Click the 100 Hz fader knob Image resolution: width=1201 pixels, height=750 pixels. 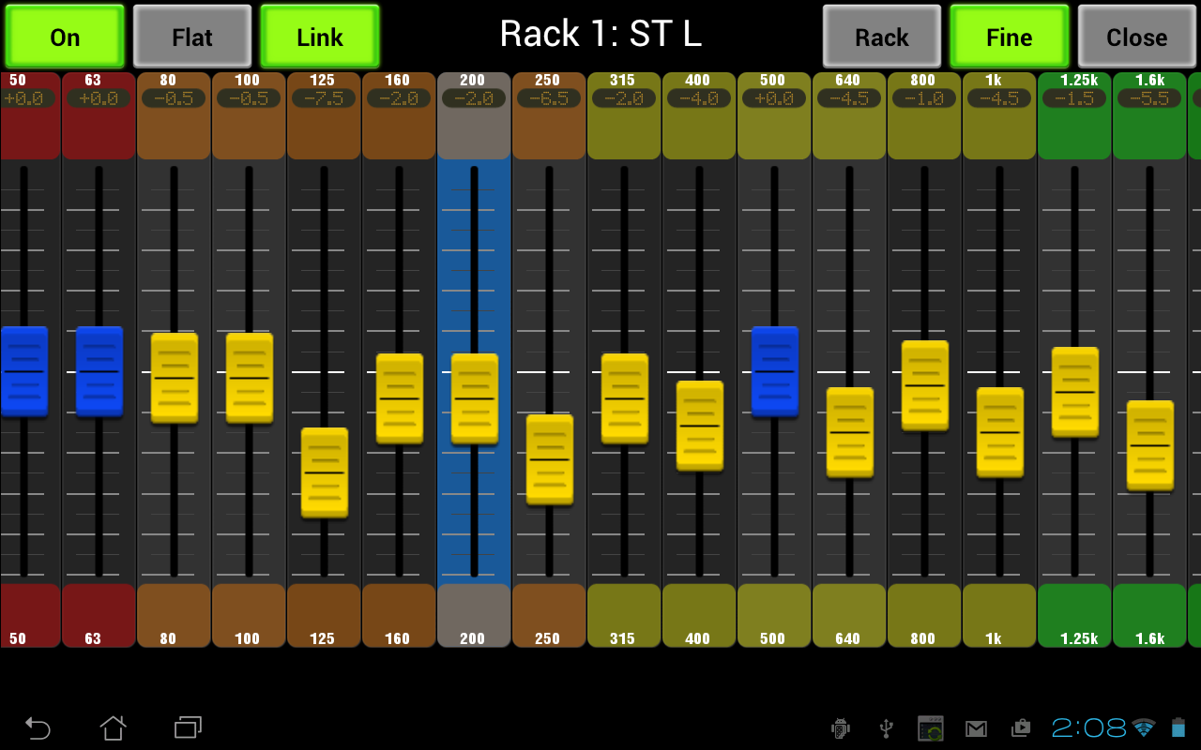pyautogui.click(x=250, y=378)
